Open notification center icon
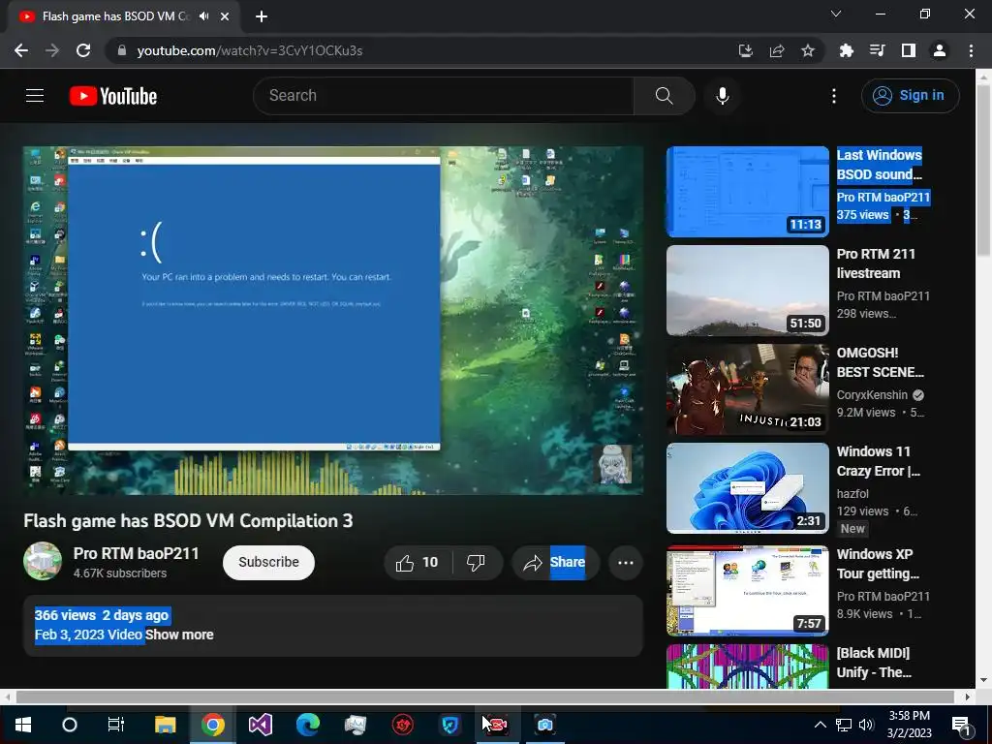 coord(961,725)
